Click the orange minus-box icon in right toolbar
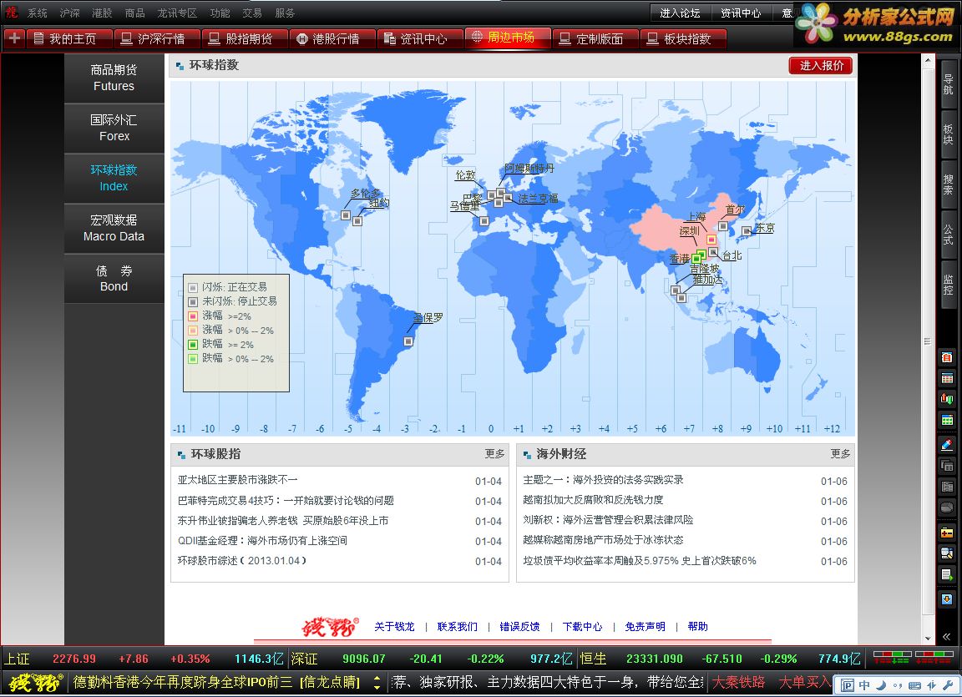Screen dimensions: 962x697 (947, 533)
